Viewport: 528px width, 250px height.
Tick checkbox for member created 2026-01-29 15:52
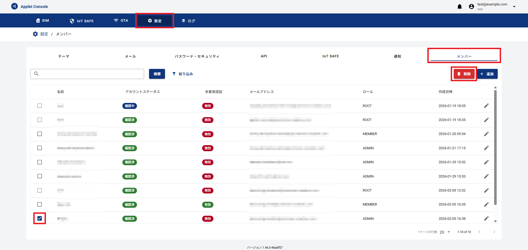[x=40, y=162]
